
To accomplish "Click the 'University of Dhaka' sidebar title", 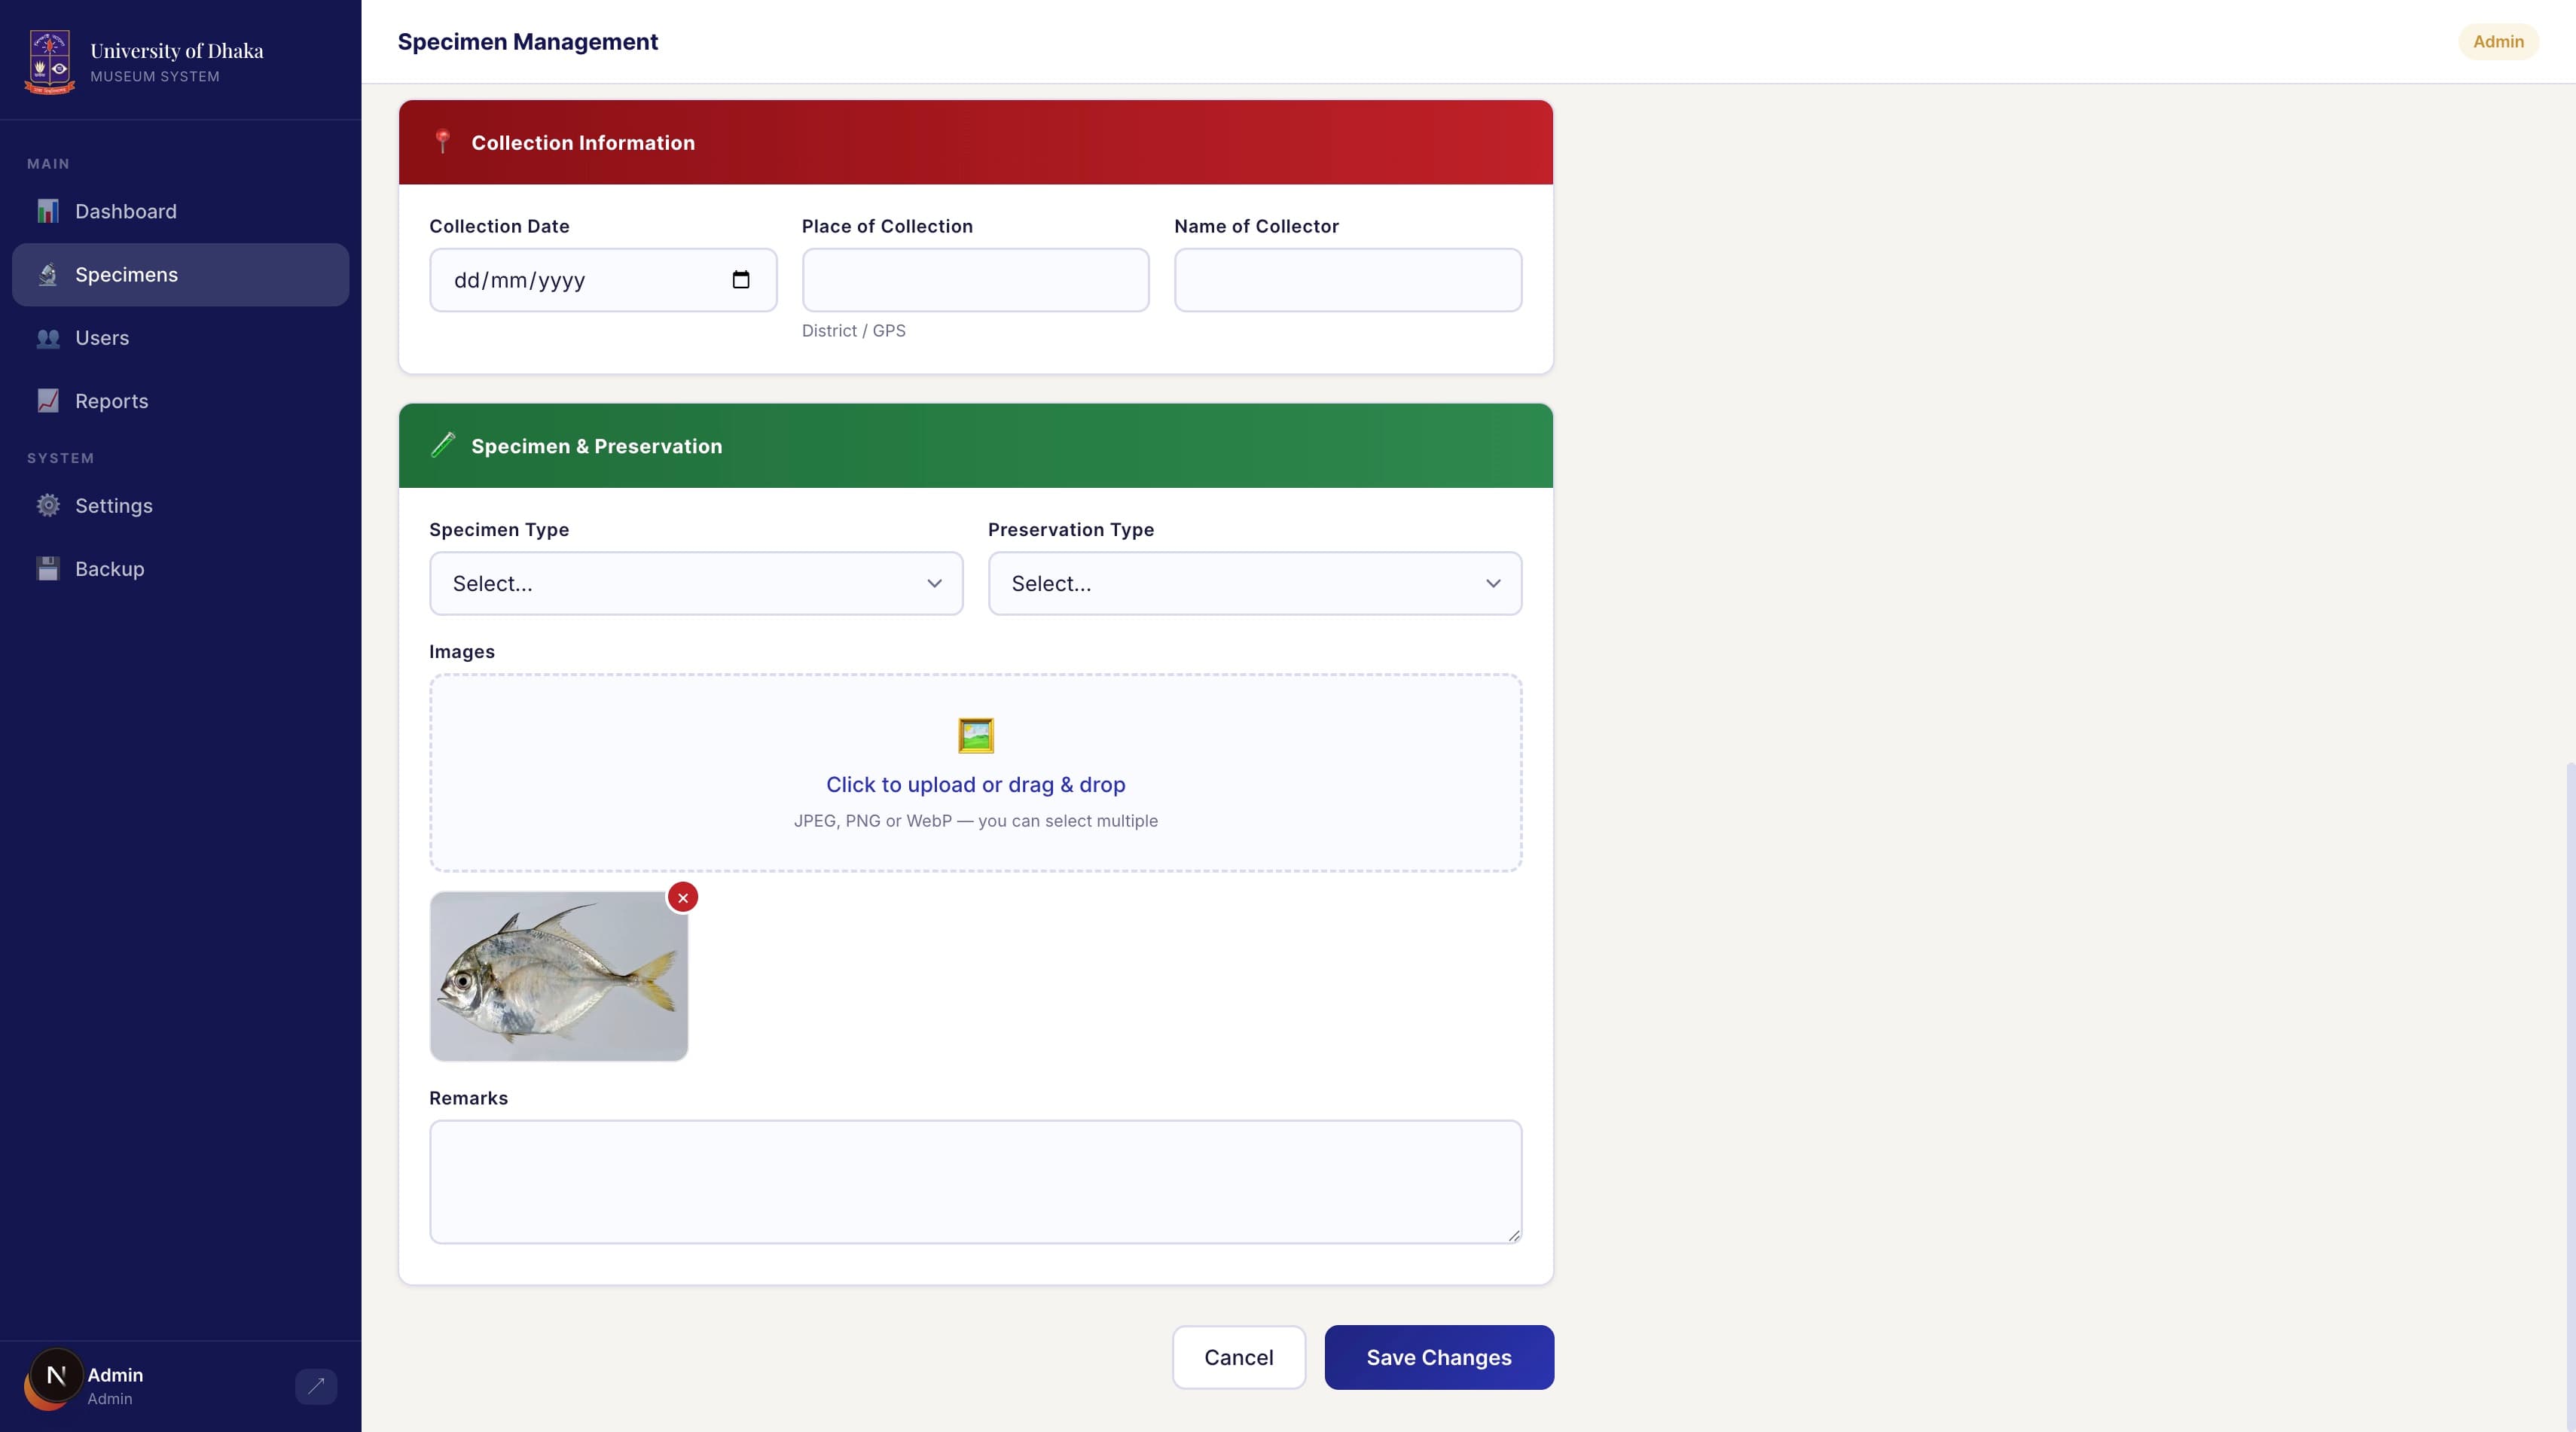I will tap(177, 51).
